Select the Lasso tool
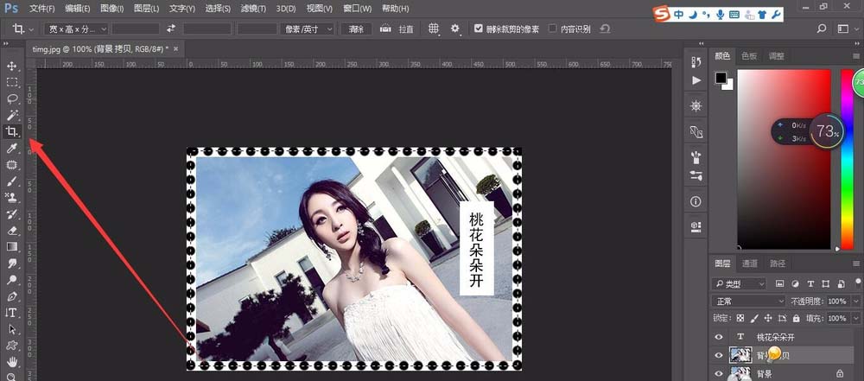Screen dimensions: 864x381 point(12,98)
